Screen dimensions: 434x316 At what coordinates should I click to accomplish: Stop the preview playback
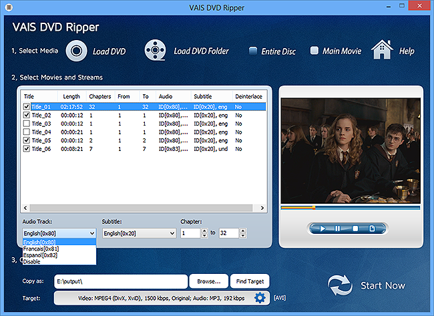point(355,228)
